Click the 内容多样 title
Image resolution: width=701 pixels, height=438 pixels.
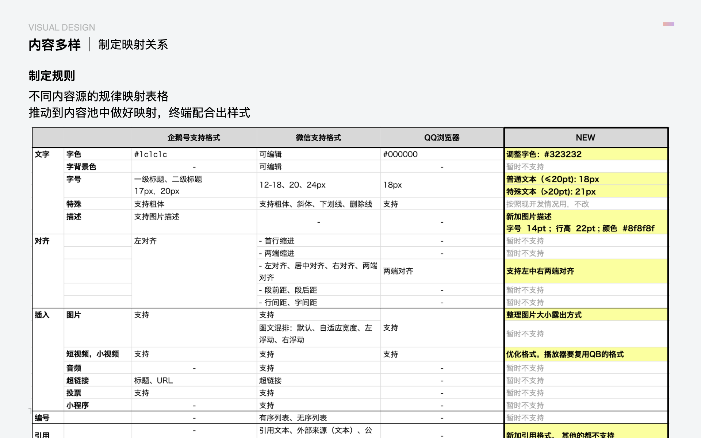[55, 45]
